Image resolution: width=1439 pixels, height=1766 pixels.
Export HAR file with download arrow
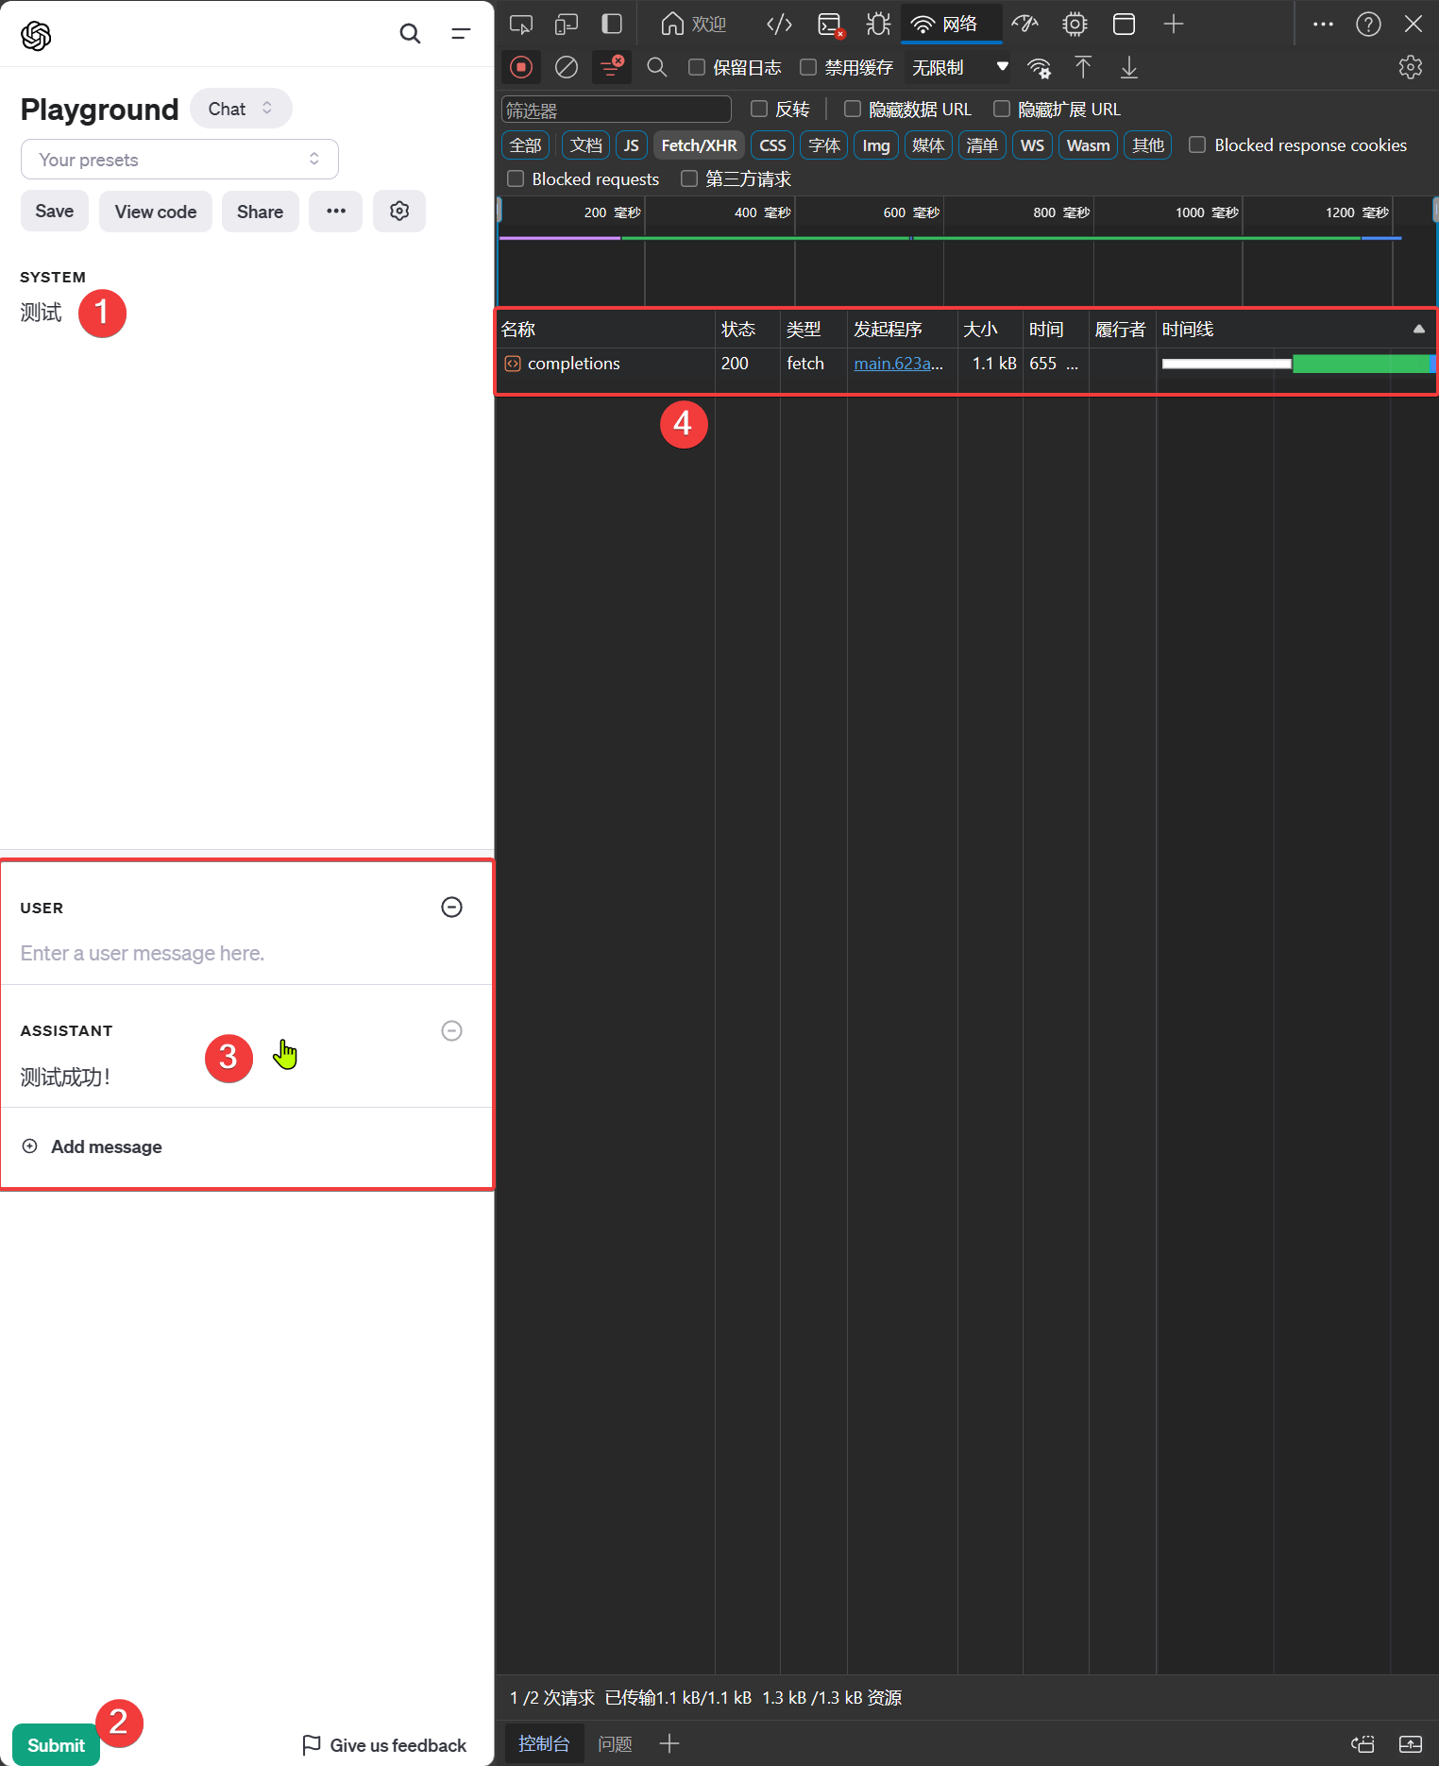[1129, 67]
